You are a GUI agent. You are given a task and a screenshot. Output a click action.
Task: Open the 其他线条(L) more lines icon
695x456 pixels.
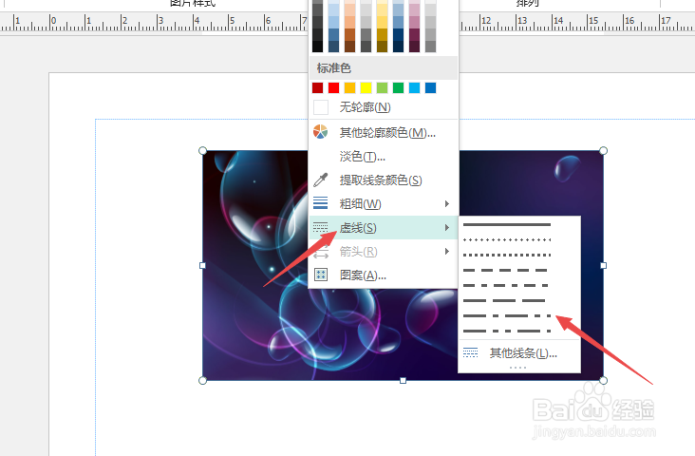point(470,352)
